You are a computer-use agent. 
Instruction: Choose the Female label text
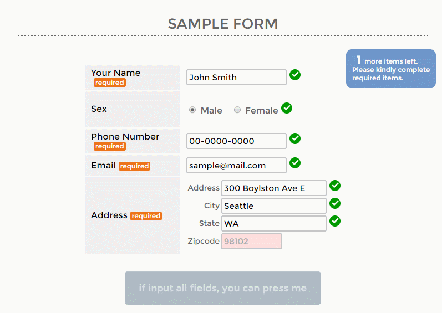point(262,111)
